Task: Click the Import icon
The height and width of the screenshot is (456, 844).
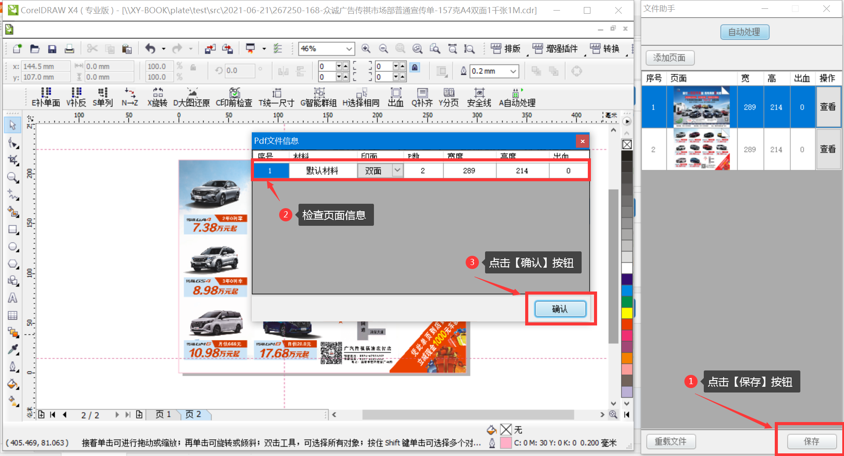Action: coord(210,49)
